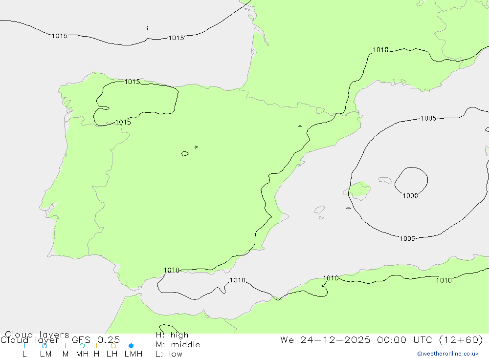Click the green Mallorca island shape
The width and height of the screenshot is (489, 358).
358,190
